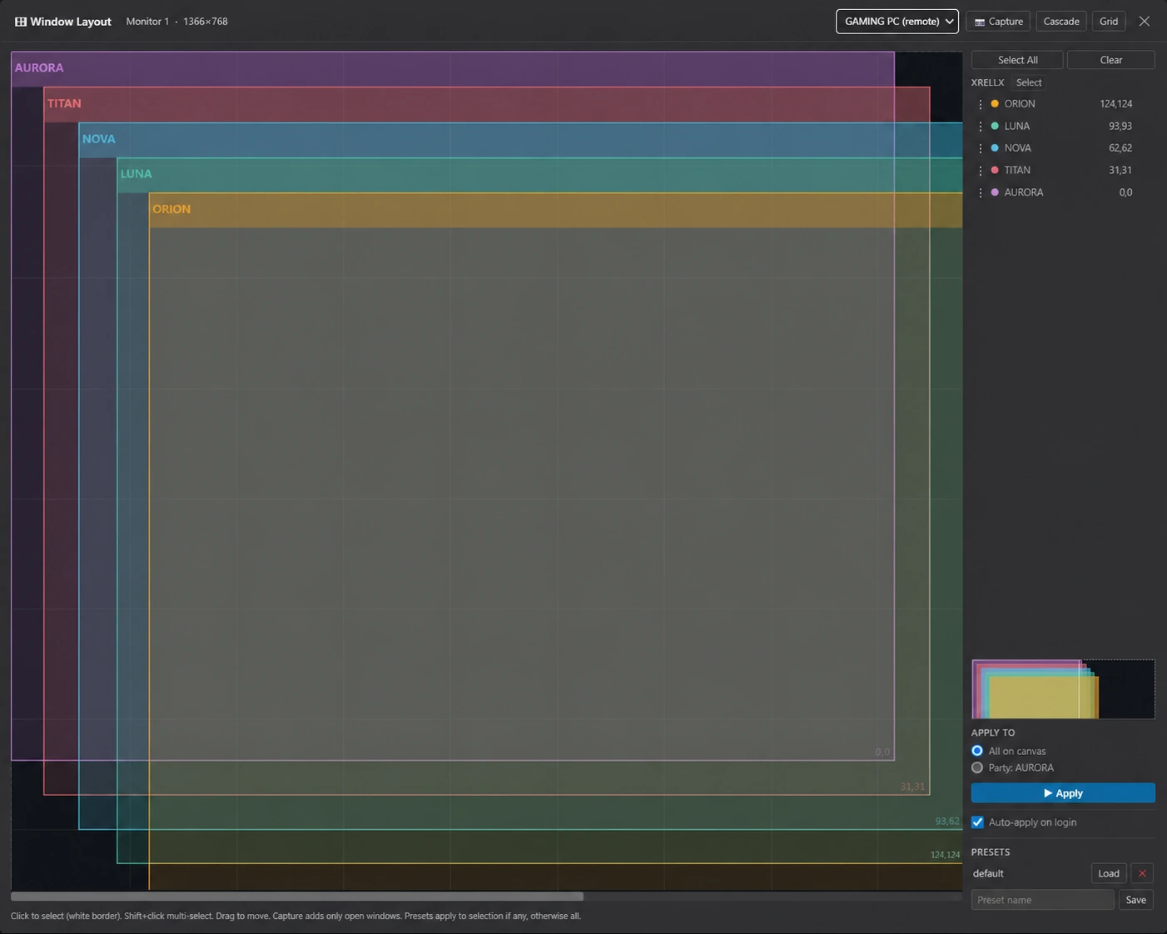Load the default preset
This screenshot has height=934, width=1167.
1109,873
